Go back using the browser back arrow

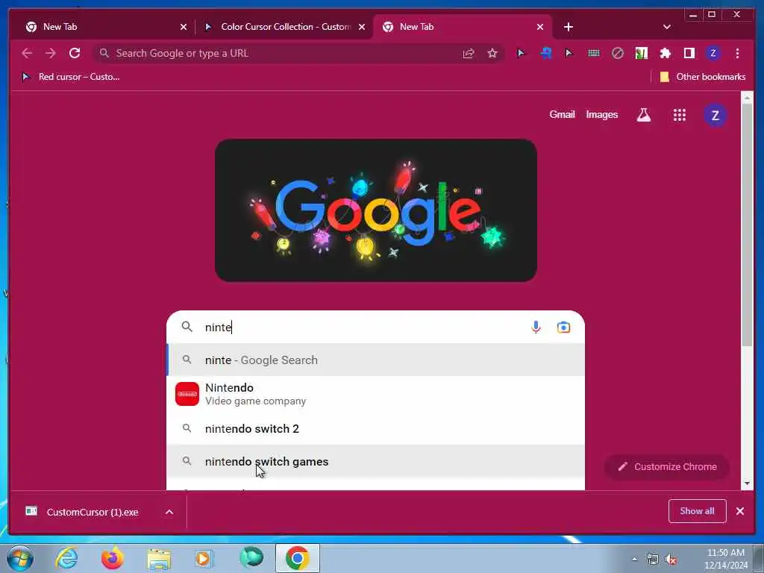[x=27, y=53]
